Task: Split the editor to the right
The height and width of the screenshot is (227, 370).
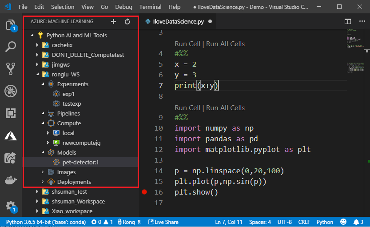Action: tap(348, 21)
